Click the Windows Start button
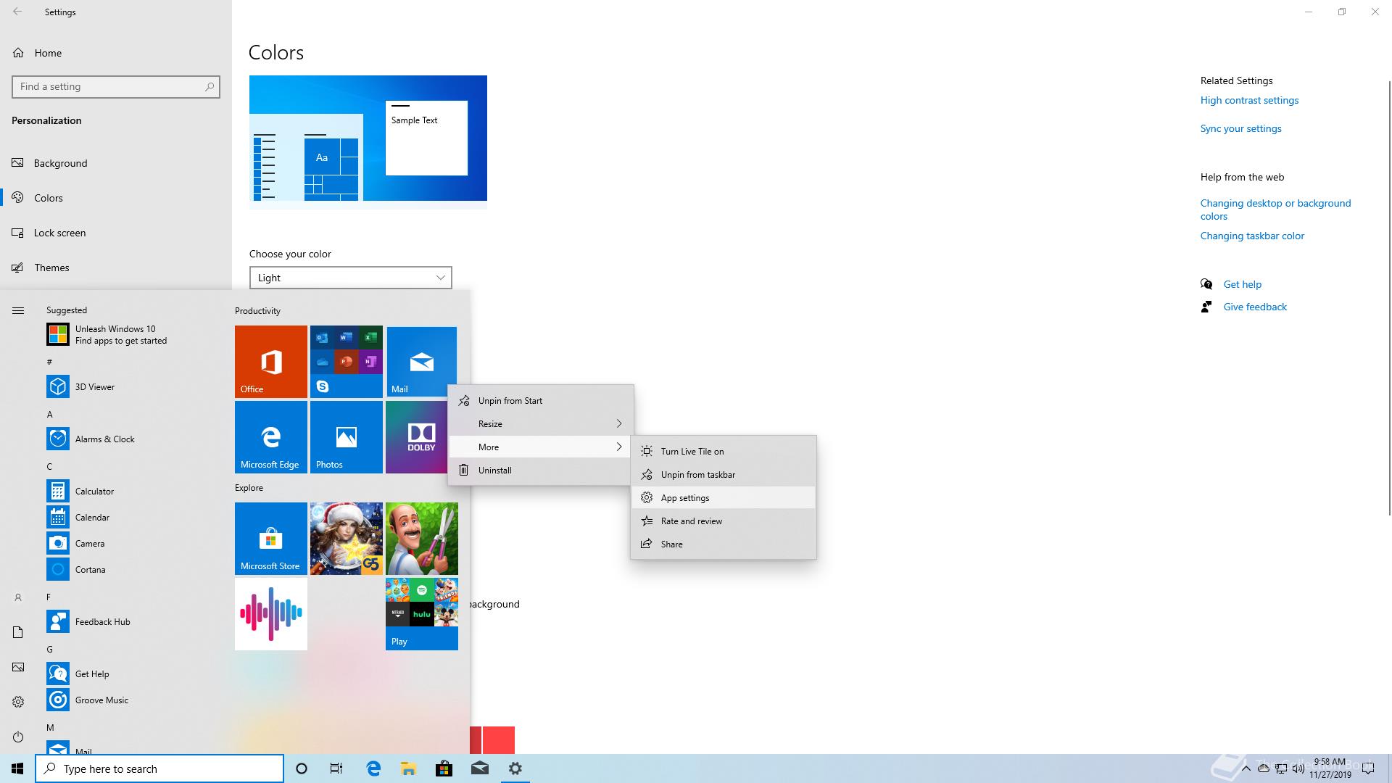The width and height of the screenshot is (1392, 783). 17,768
